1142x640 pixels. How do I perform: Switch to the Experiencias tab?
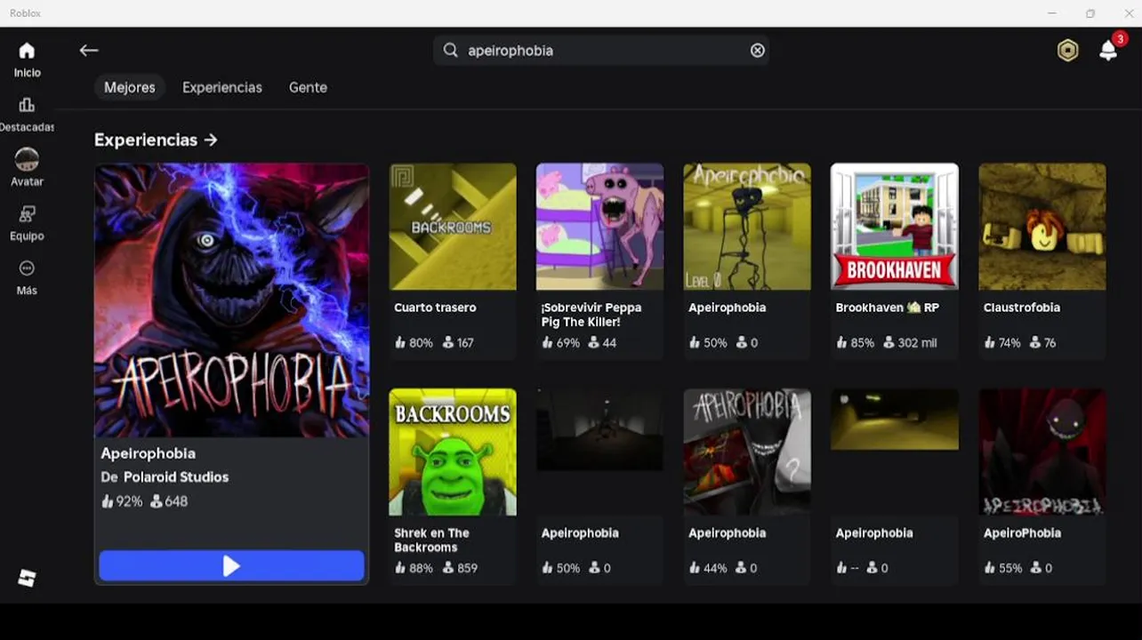[222, 87]
